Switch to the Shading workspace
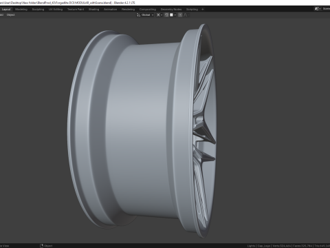Screen dimensions: 330x248 click(93, 10)
